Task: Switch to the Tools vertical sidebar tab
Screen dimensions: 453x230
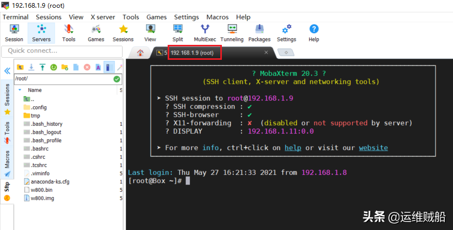Action: coord(7,132)
